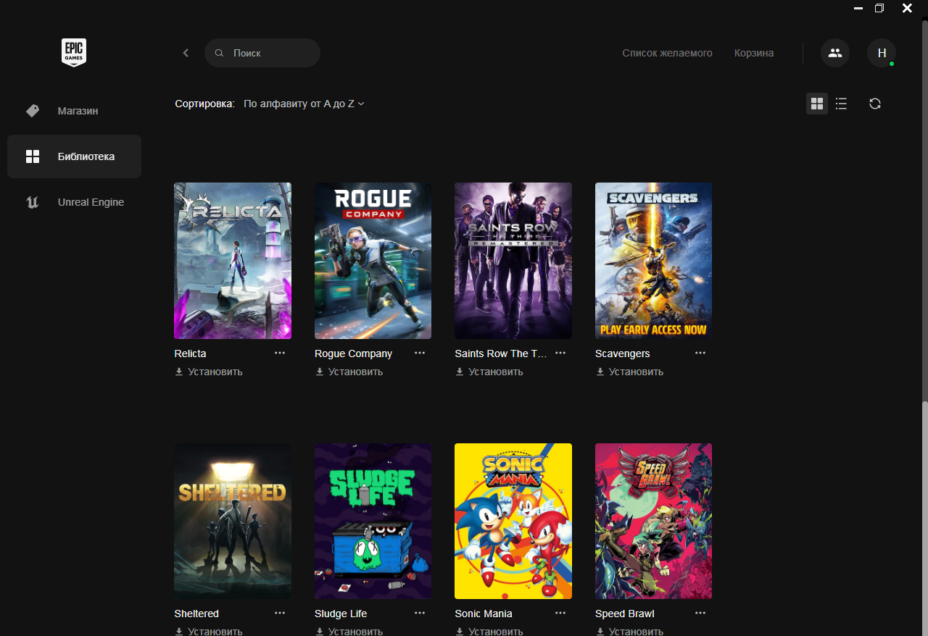Viewport: 928px width, 636px height.
Task: Click the Сортировка: label
Action: pyautogui.click(x=205, y=104)
